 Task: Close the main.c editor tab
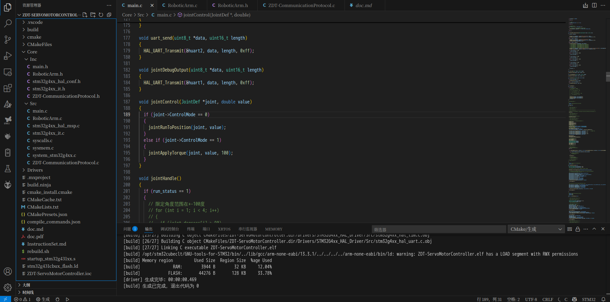point(152,5)
